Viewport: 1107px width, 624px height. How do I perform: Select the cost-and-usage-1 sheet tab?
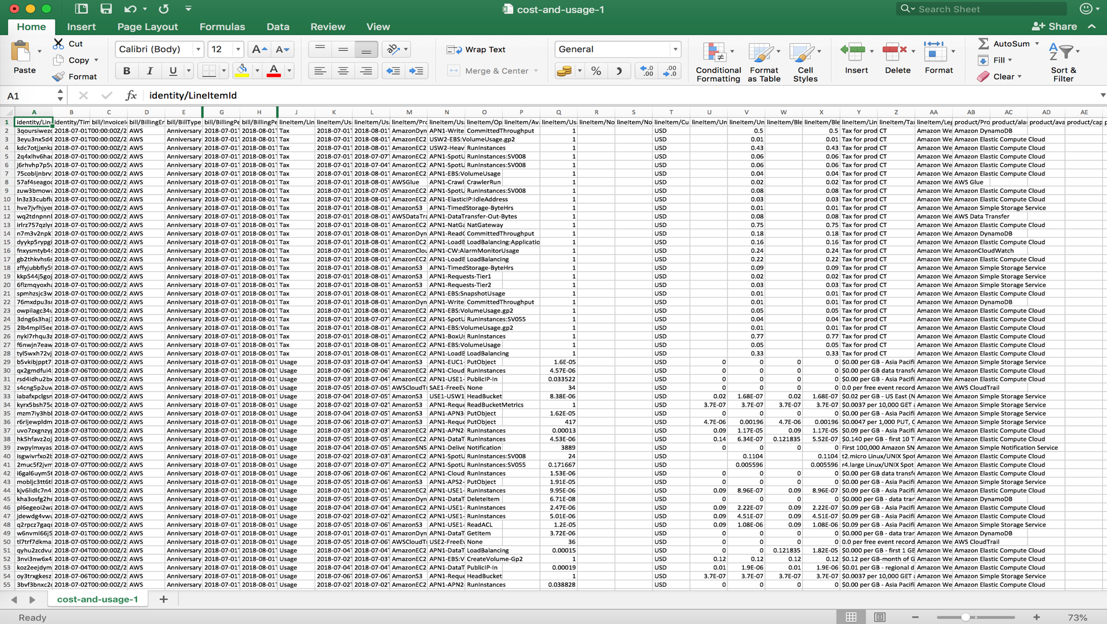coord(97,599)
